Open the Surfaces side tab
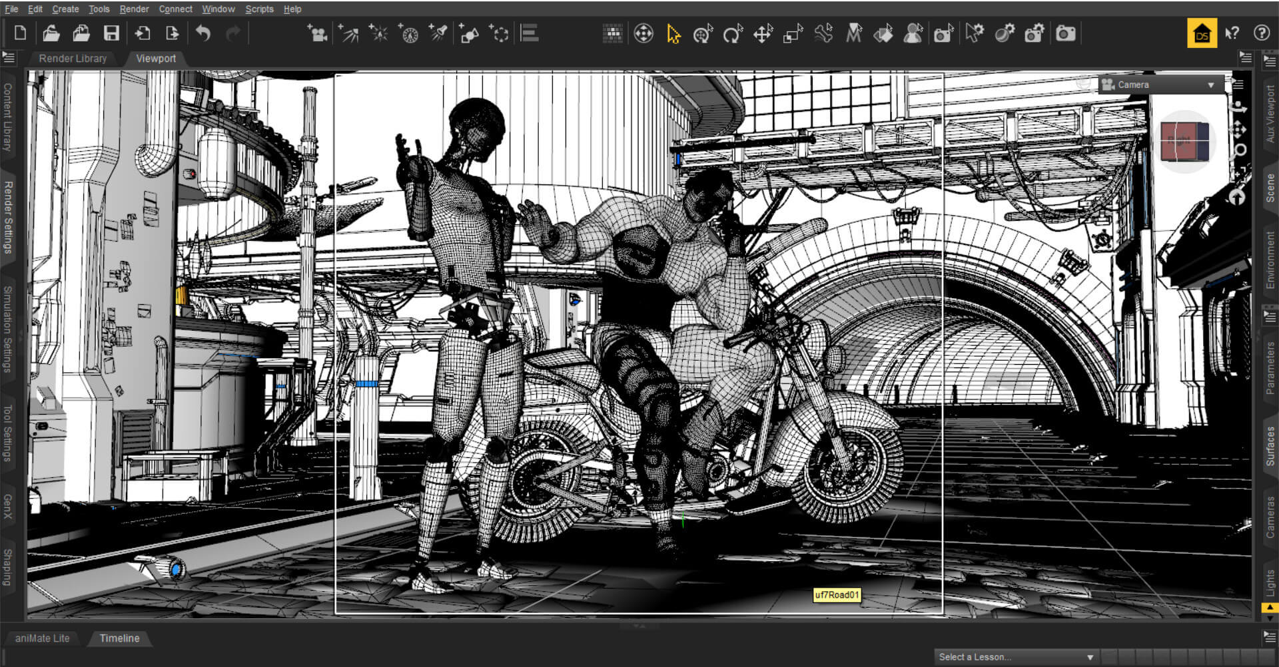This screenshot has height=667, width=1279. coord(1270,446)
